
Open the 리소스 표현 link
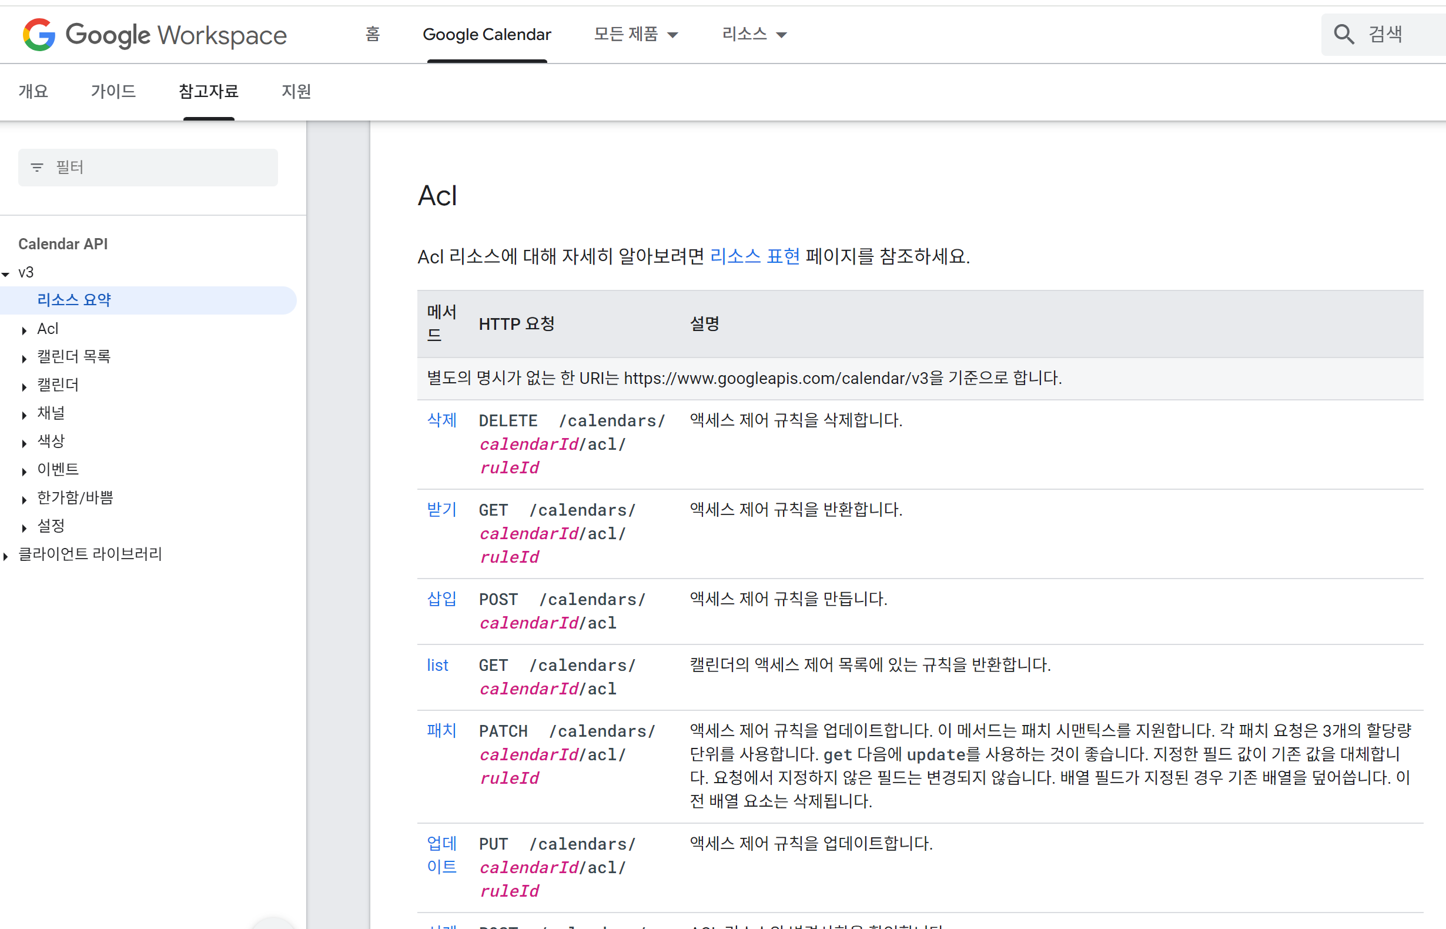pyautogui.click(x=755, y=256)
